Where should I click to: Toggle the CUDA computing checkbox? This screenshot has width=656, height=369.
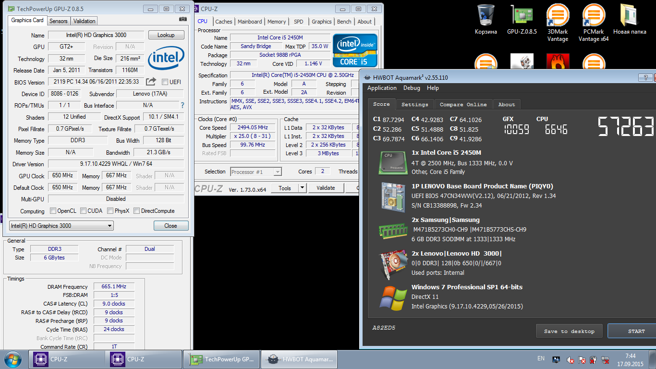click(x=84, y=211)
